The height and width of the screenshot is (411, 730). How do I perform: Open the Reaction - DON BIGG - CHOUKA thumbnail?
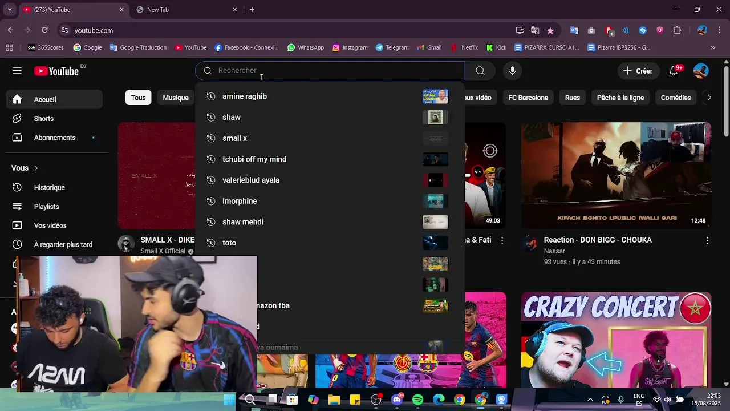[x=616, y=175]
